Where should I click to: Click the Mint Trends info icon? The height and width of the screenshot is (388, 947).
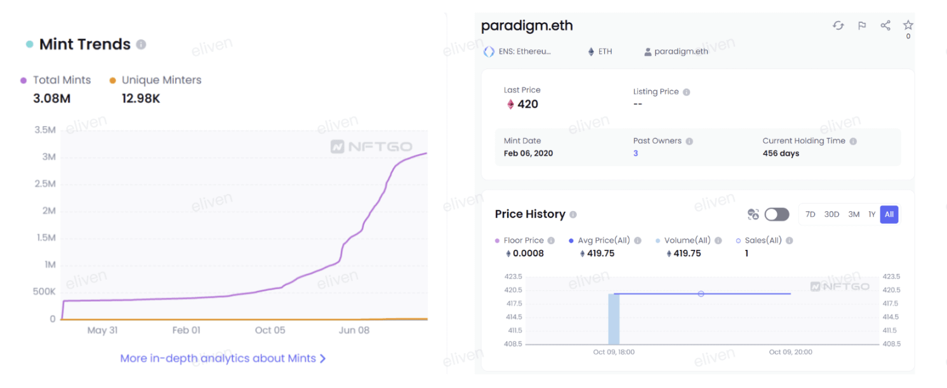[x=141, y=44]
